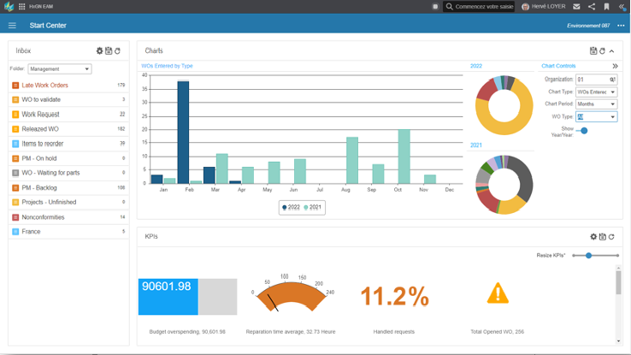
Task: Open the three-dots menu beside Environnement 087
Action: point(622,26)
